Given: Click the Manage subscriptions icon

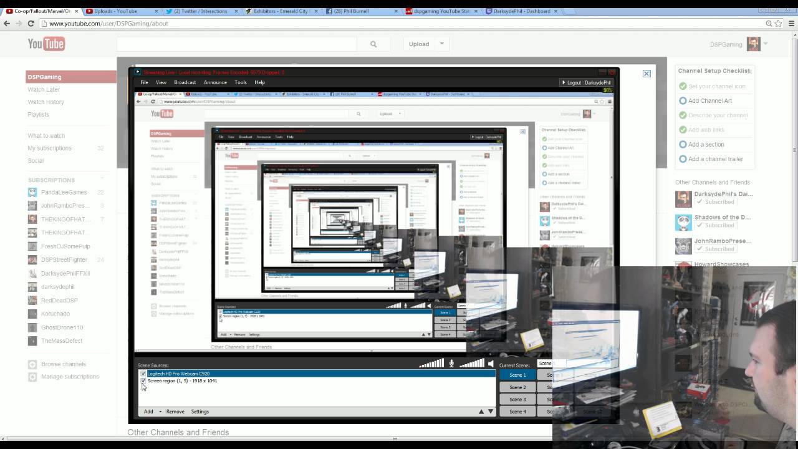Looking at the screenshot, I should pos(32,377).
